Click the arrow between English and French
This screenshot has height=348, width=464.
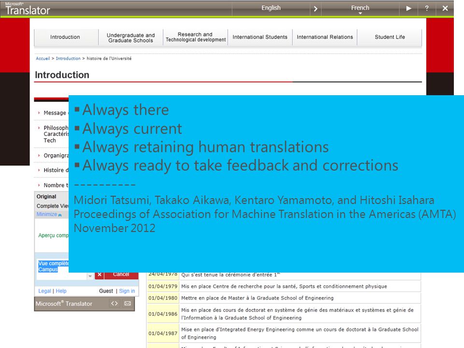(316, 9)
